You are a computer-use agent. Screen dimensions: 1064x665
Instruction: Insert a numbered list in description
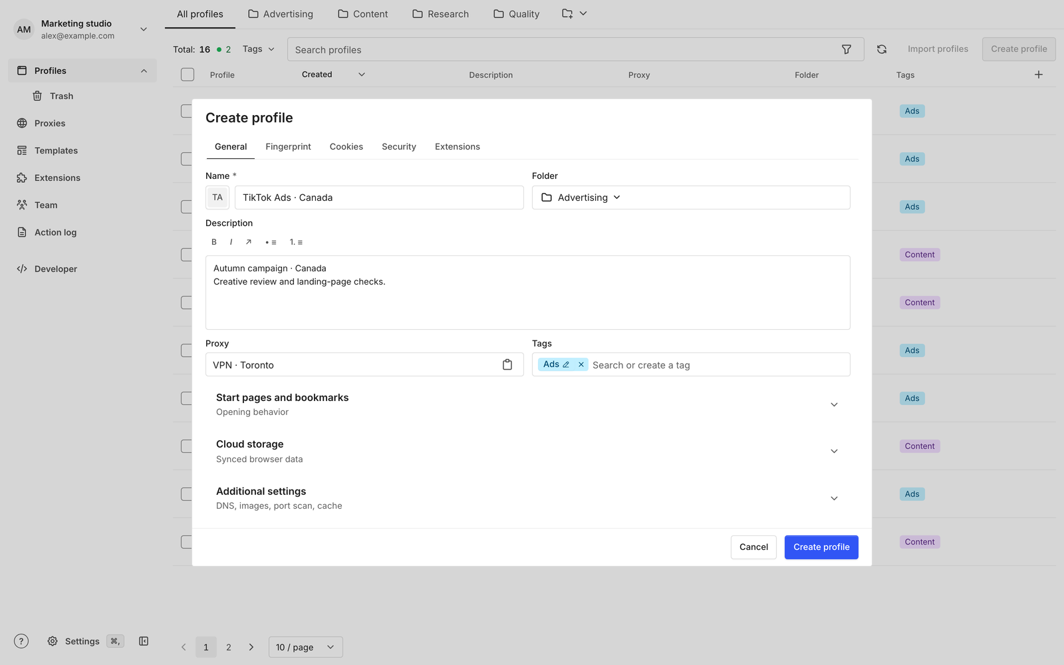coord(296,242)
